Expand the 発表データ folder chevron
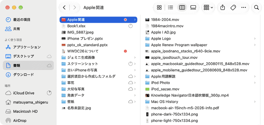Viewport: 264px width, 125px height. pos(135,95)
